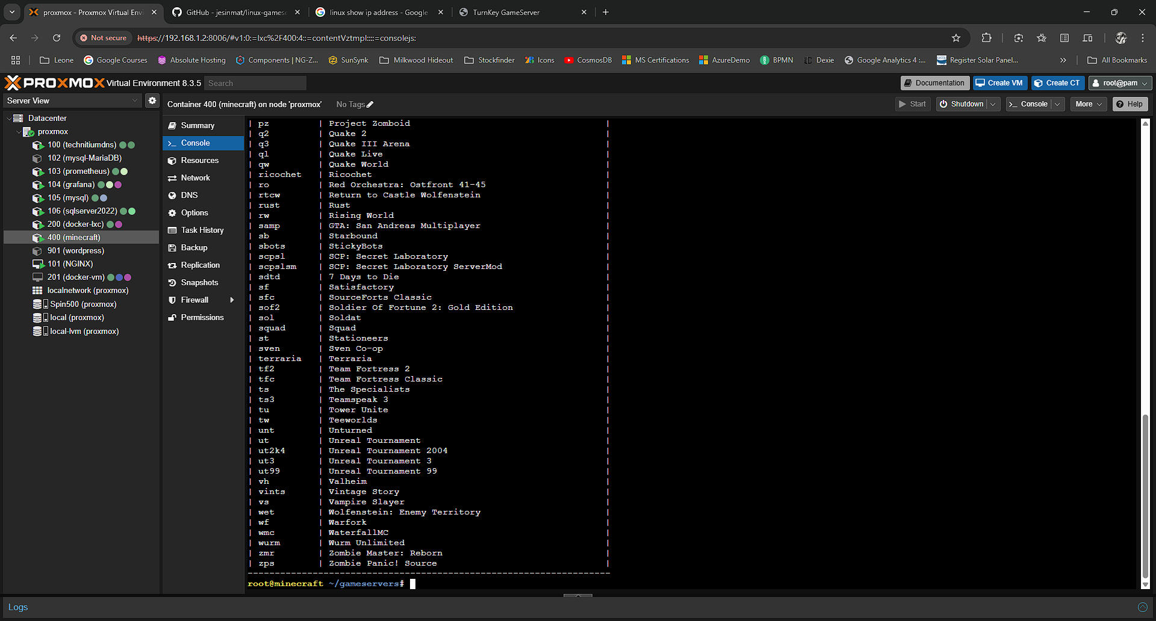The height and width of the screenshot is (621, 1156).
Task: Click the Proxmox search field
Action: [x=255, y=83]
